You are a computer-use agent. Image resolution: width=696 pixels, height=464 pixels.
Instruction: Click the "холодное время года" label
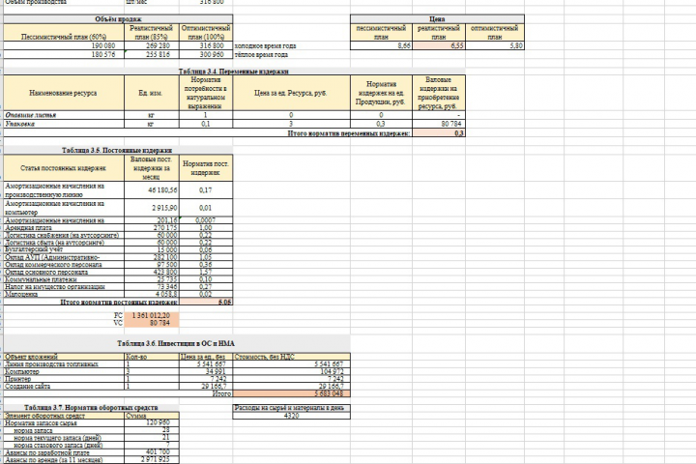click(266, 45)
